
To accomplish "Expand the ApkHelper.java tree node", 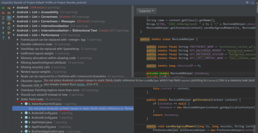I will click(22, 122).
